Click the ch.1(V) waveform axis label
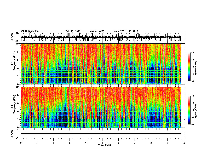The height and width of the screenshot is (160, 207). pos(13,37)
